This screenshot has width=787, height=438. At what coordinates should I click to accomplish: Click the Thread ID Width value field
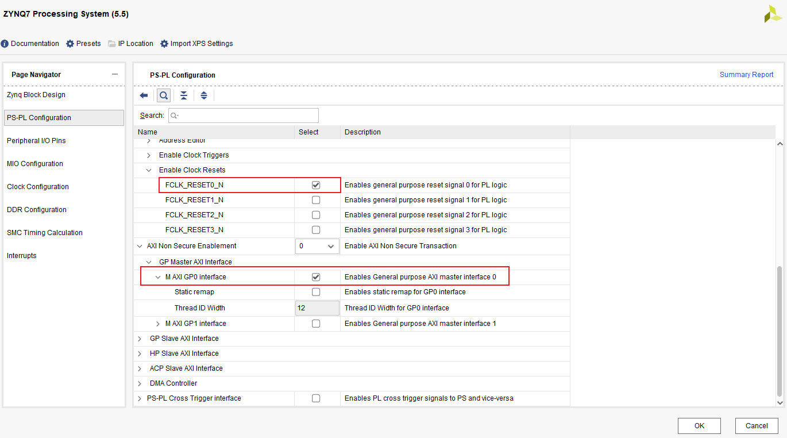pos(317,308)
